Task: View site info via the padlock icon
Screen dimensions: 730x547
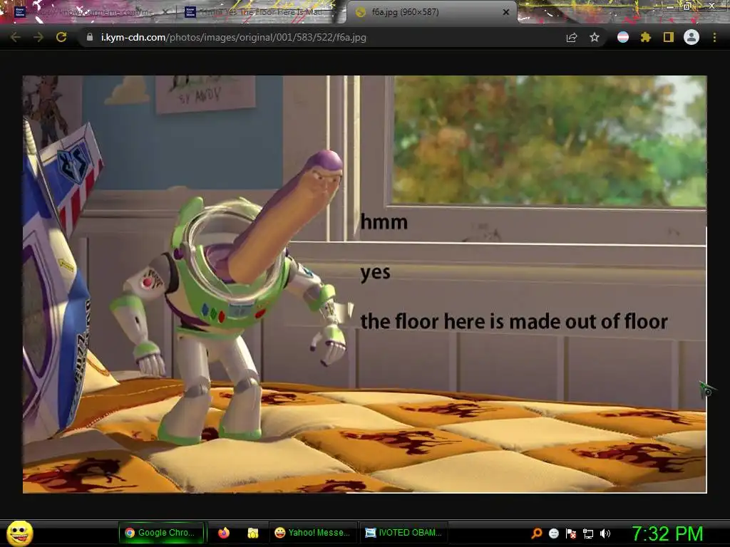Action: [90, 37]
